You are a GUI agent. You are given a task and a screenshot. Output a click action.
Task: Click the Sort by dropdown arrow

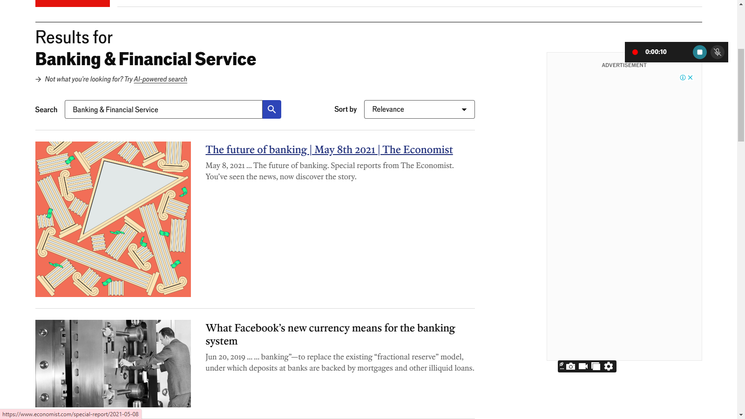coord(464,109)
